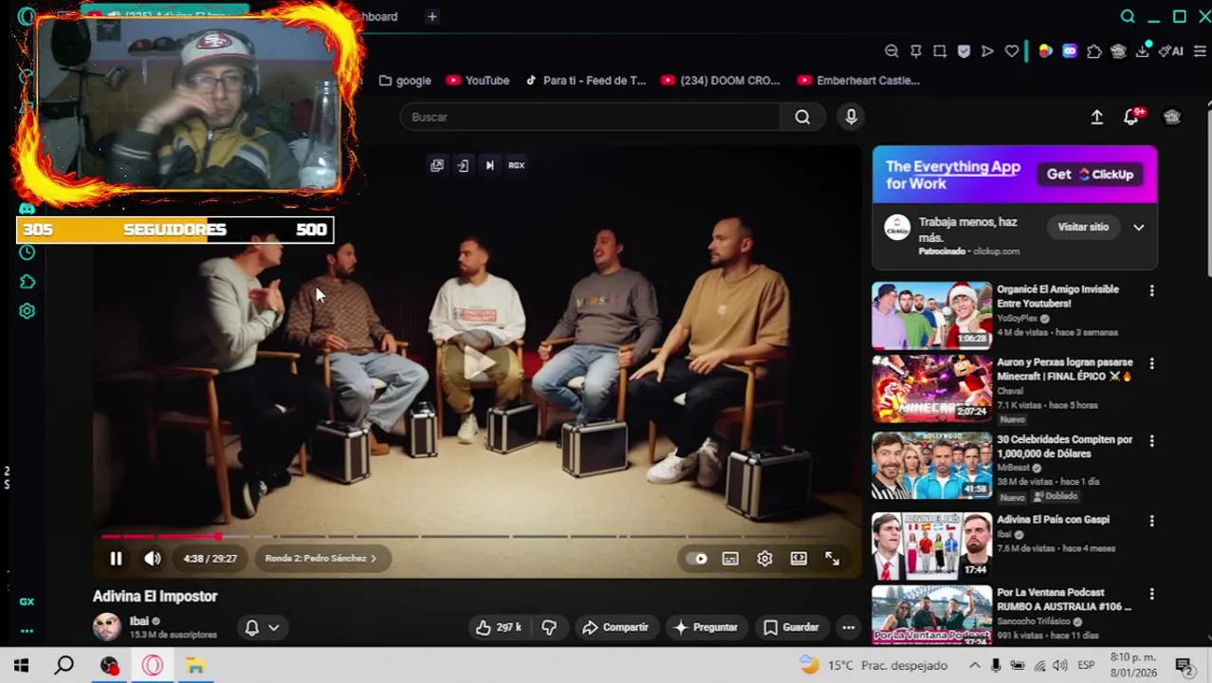Click the Preguntar button
This screenshot has height=683, width=1212.
[705, 627]
